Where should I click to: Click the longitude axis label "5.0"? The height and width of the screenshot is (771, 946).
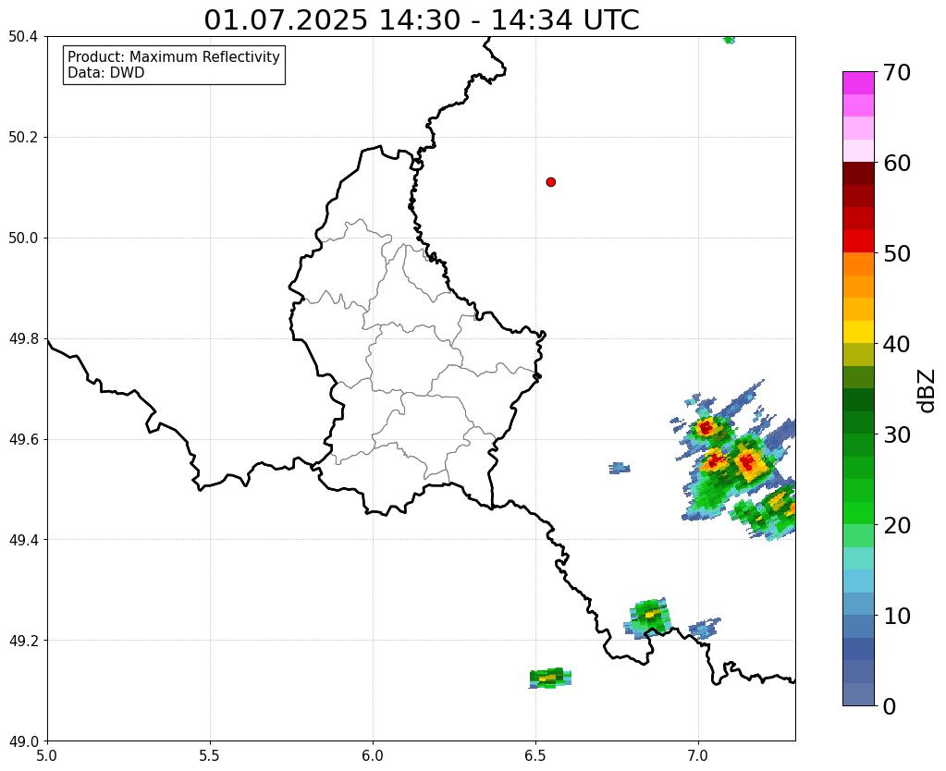[47, 756]
